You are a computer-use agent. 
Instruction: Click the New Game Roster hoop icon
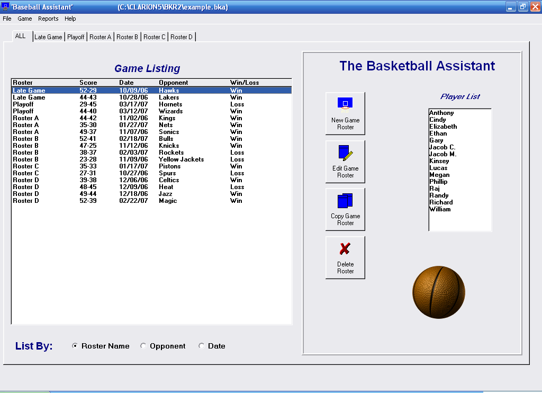[x=345, y=103]
